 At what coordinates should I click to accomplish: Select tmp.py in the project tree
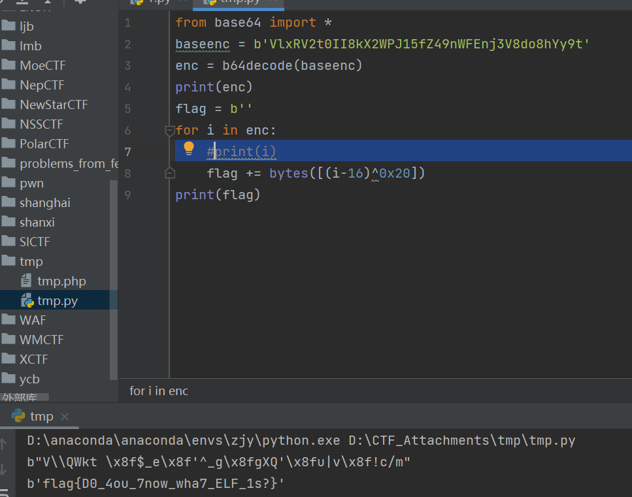[x=58, y=301]
